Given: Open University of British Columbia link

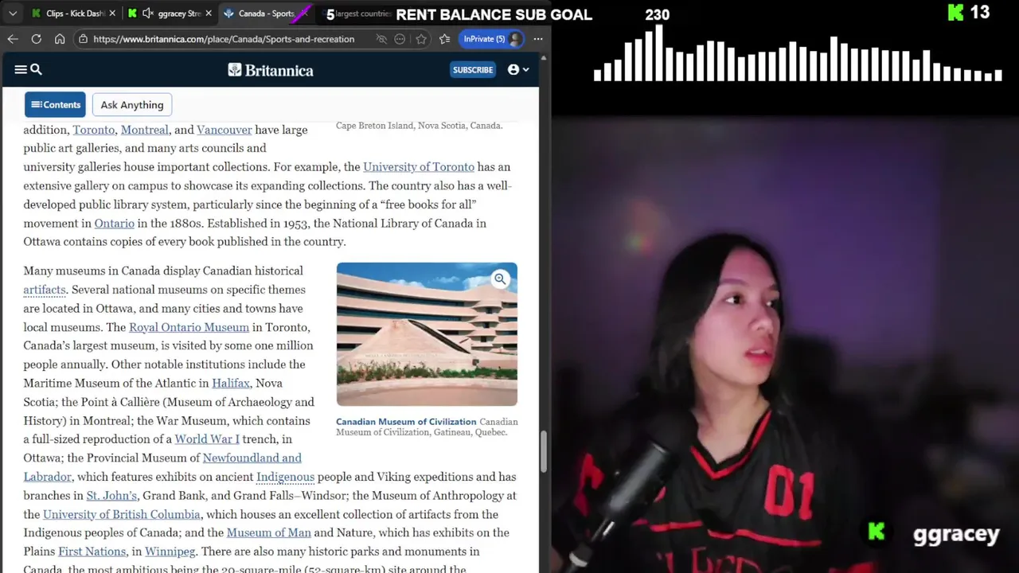Looking at the screenshot, I should coord(122,515).
